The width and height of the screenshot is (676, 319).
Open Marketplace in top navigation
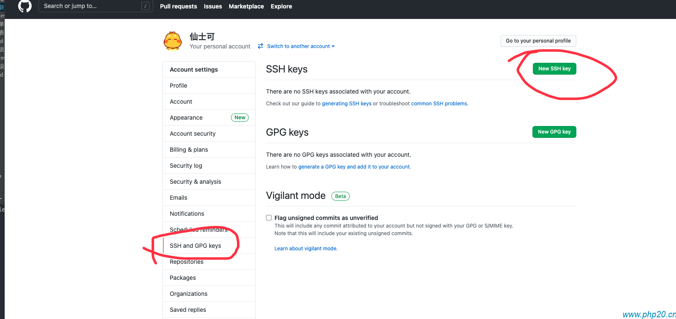(x=246, y=6)
